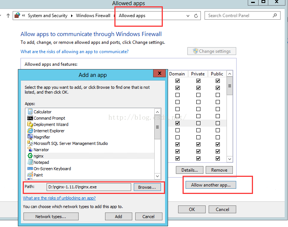Screen dimensions: 288x227
Task: Click the On-Screen Keyboard icon
Action: point(30,169)
